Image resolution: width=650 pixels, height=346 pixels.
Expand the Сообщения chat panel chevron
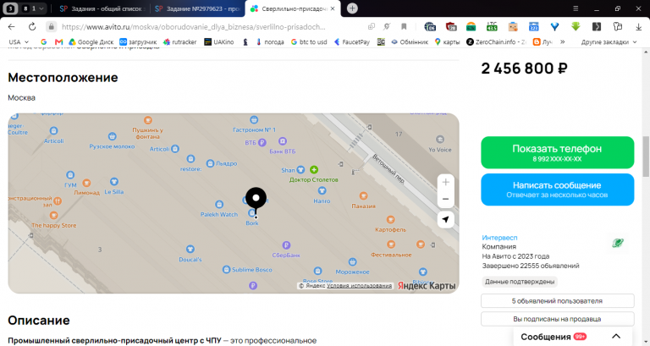616,336
